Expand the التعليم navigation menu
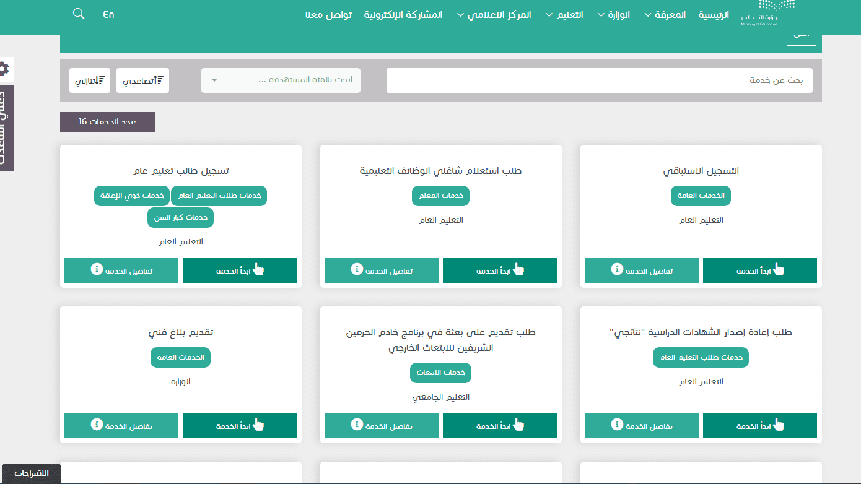Viewport: 861px width, 484px height. 564,15
